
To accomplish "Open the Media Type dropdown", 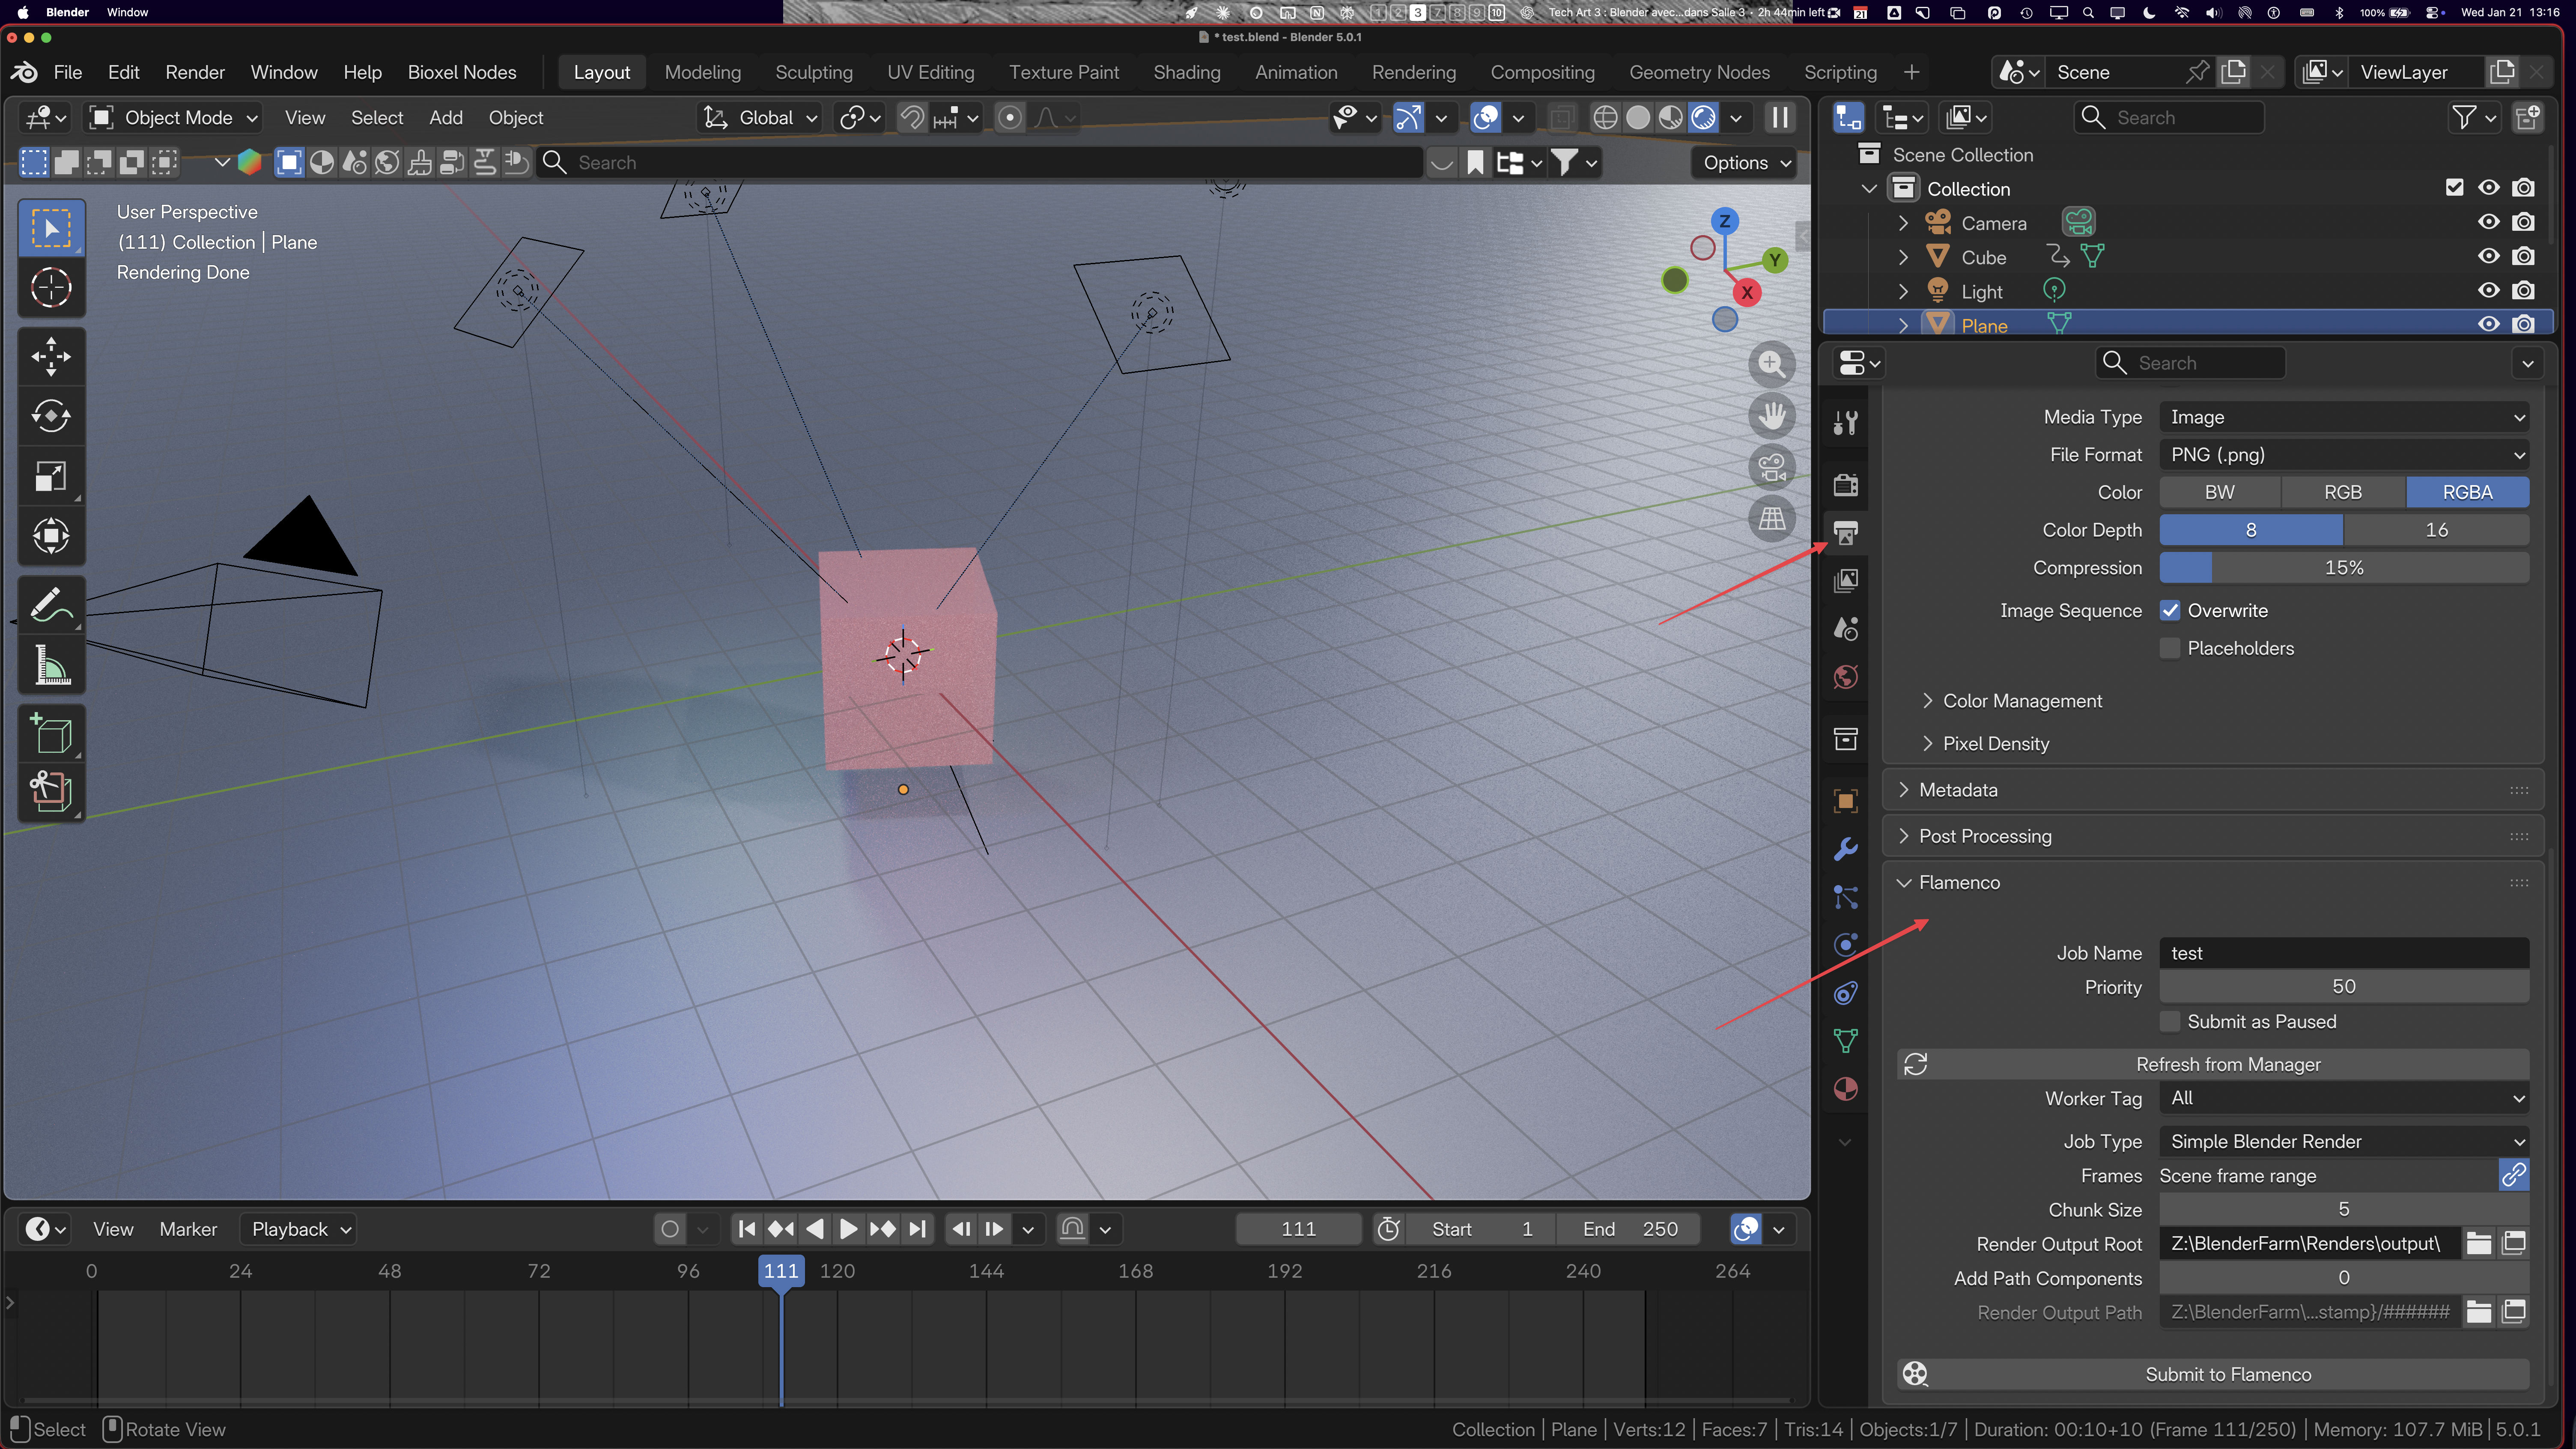I will [2343, 417].
